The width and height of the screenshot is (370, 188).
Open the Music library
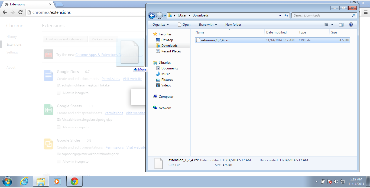(166, 74)
